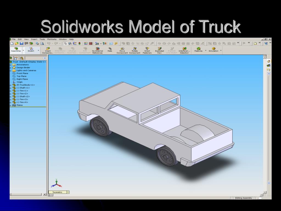Open the FloWorks menu

click(52, 39)
